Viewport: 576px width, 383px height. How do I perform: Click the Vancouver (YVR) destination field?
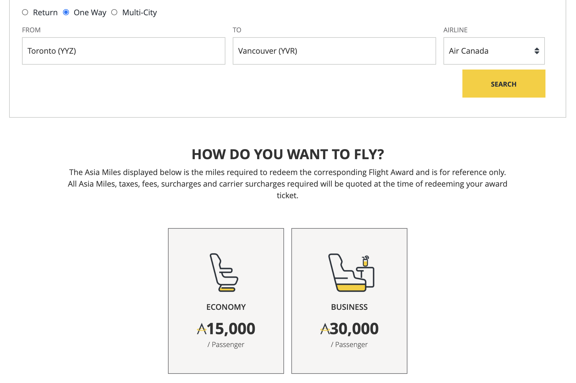pos(334,51)
